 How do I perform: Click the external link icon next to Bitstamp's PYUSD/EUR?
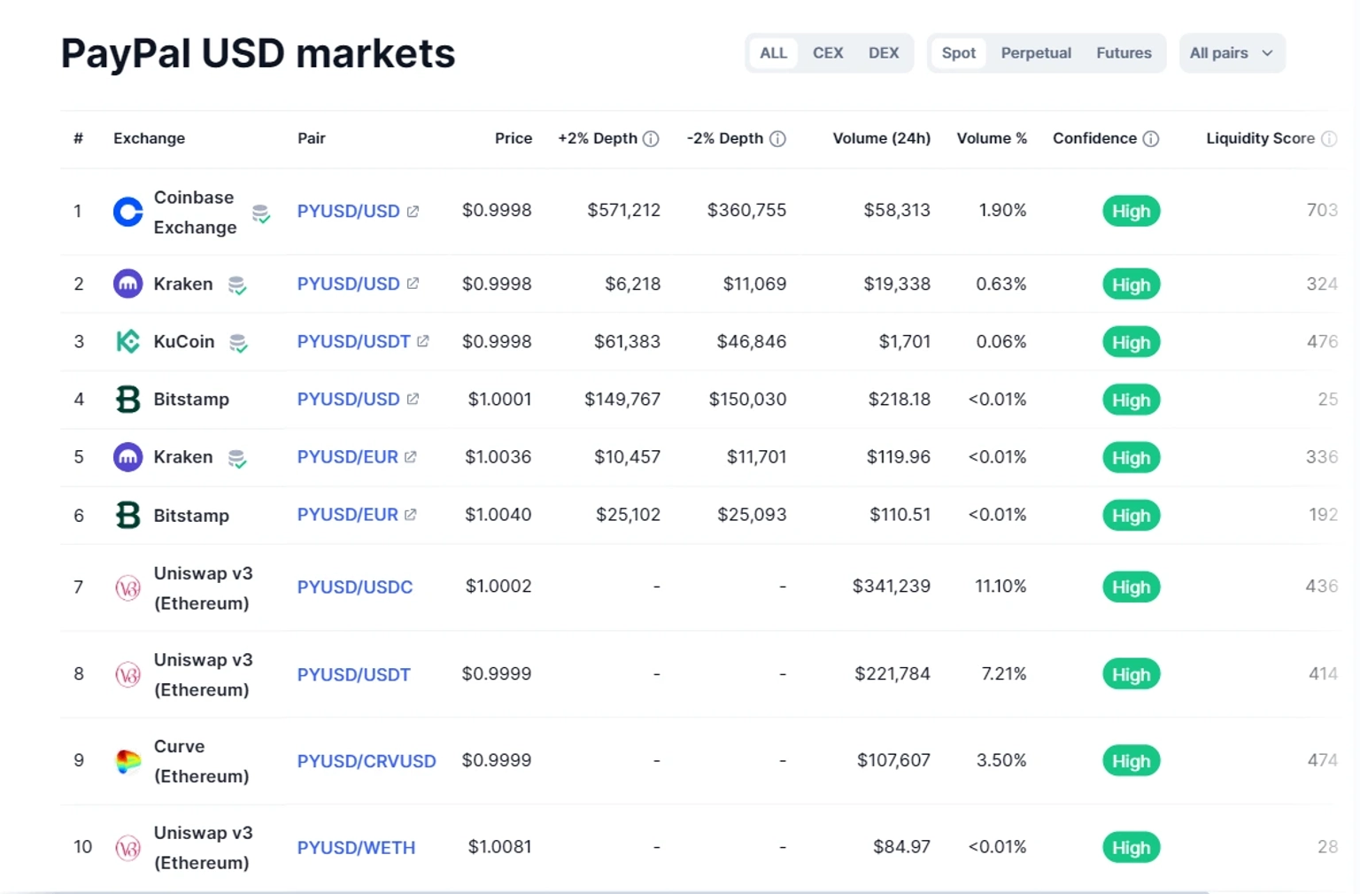411,515
